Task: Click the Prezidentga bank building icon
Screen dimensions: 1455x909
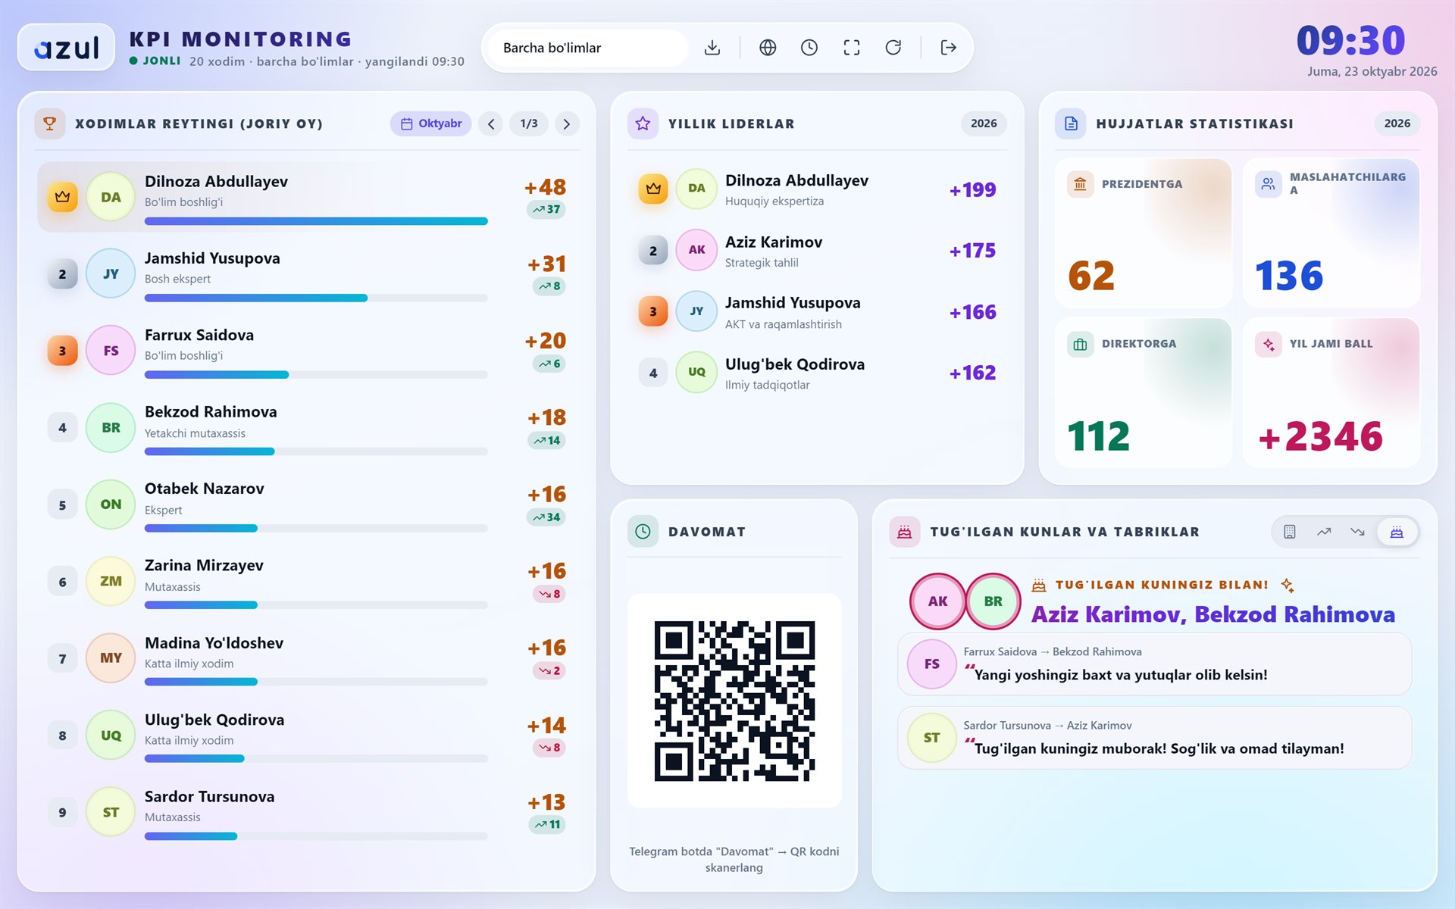Action: 1080,184
